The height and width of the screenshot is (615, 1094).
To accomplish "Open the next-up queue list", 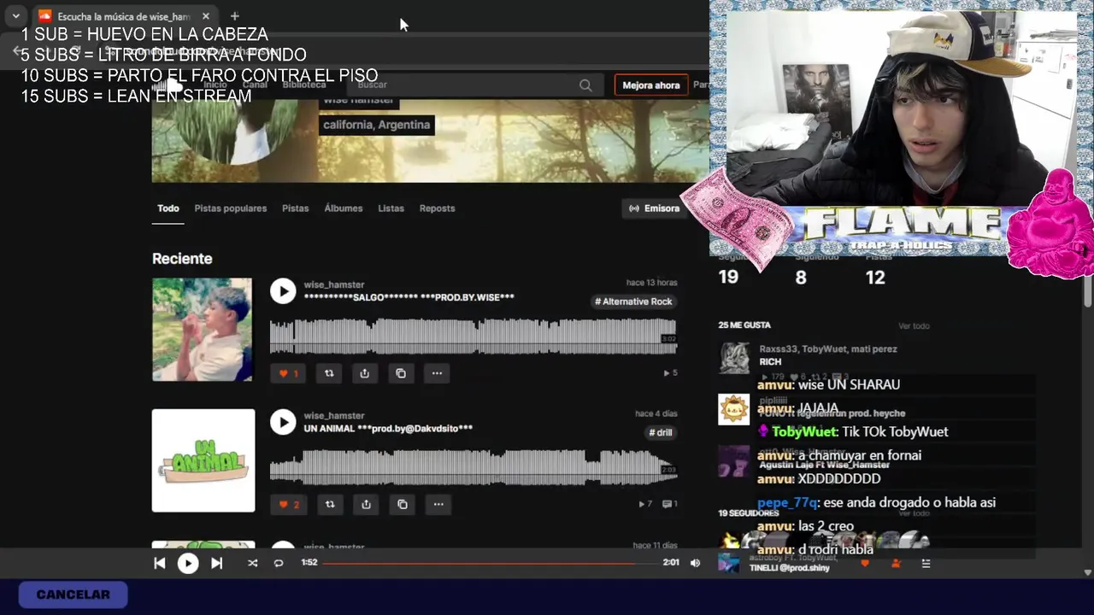I will pos(926,564).
